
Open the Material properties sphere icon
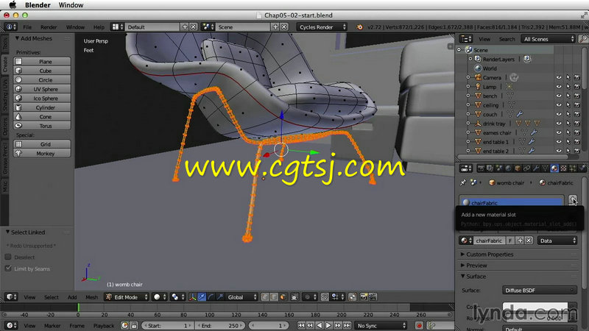(x=554, y=168)
